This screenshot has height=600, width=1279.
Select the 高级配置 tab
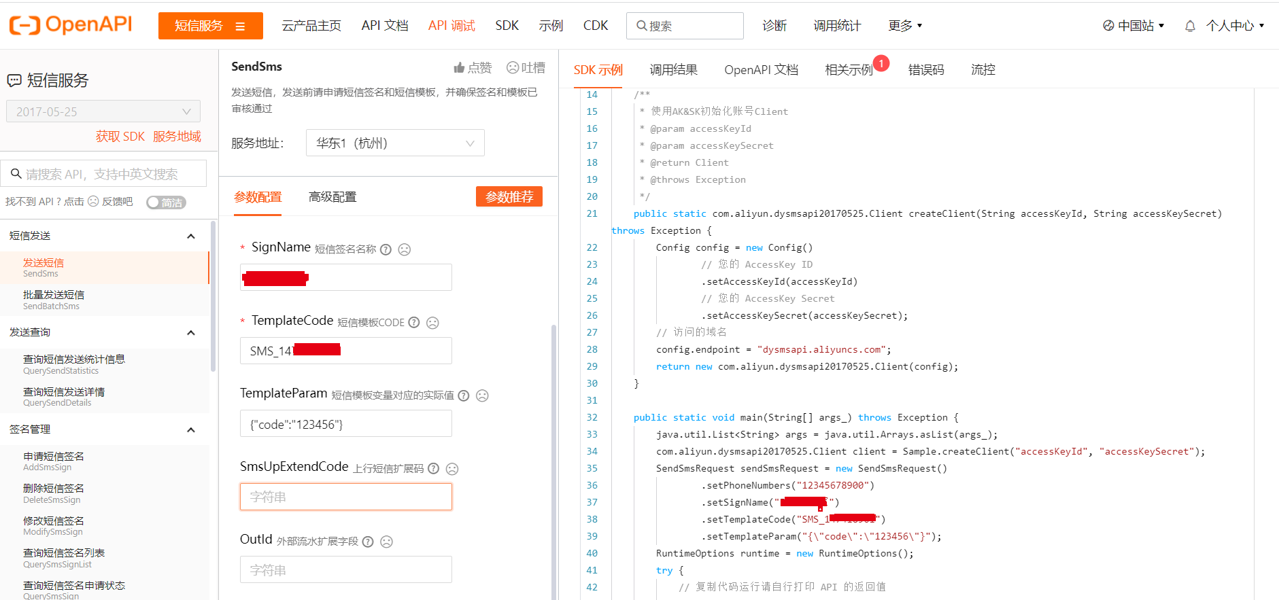332,197
